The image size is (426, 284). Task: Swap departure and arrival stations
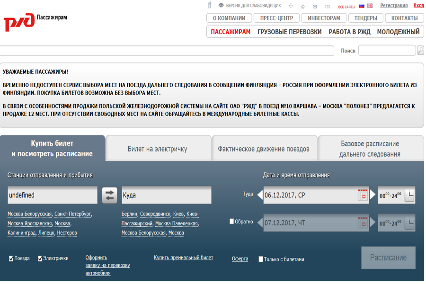pos(109,195)
